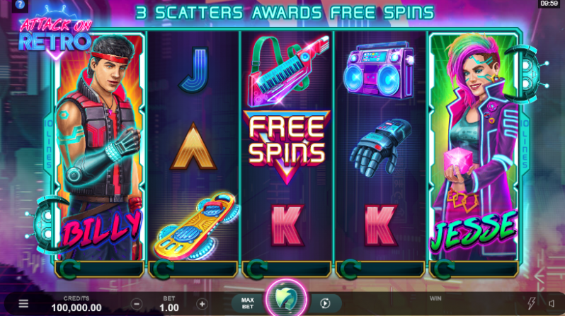Open the hamburger menu

point(23,304)
